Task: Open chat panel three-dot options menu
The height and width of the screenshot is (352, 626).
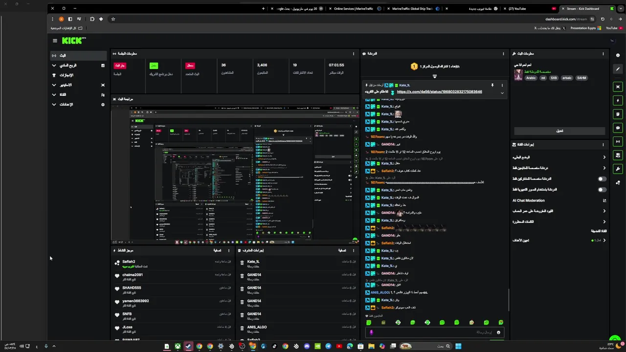Action: point(503,54)
